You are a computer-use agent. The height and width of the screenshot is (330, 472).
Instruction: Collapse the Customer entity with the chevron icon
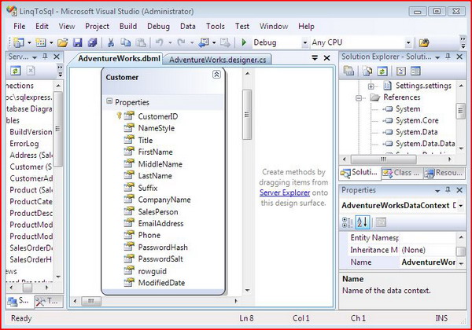pos(216,74)
